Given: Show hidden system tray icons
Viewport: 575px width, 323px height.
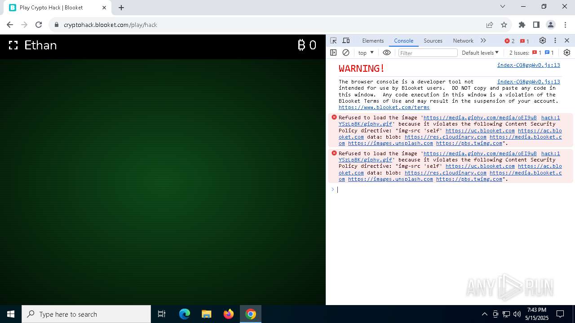Looking at the screenshot, I should [x=484, y=314].
